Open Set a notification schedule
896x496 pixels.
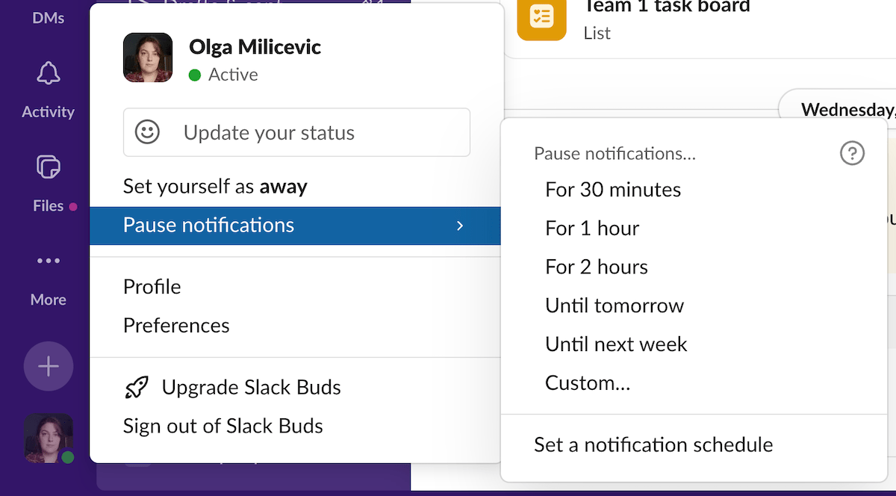(x=653, y=445)
